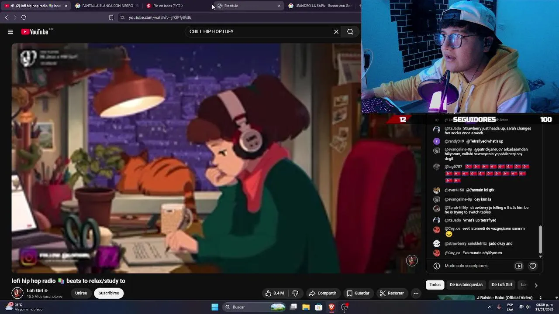
Task: Open Task View on the taskbar
Action: click(293, 307)
